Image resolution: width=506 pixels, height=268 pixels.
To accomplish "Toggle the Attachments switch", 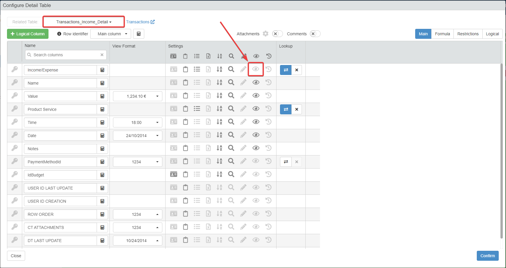I will pyautogui.click(x=277, y=34).
